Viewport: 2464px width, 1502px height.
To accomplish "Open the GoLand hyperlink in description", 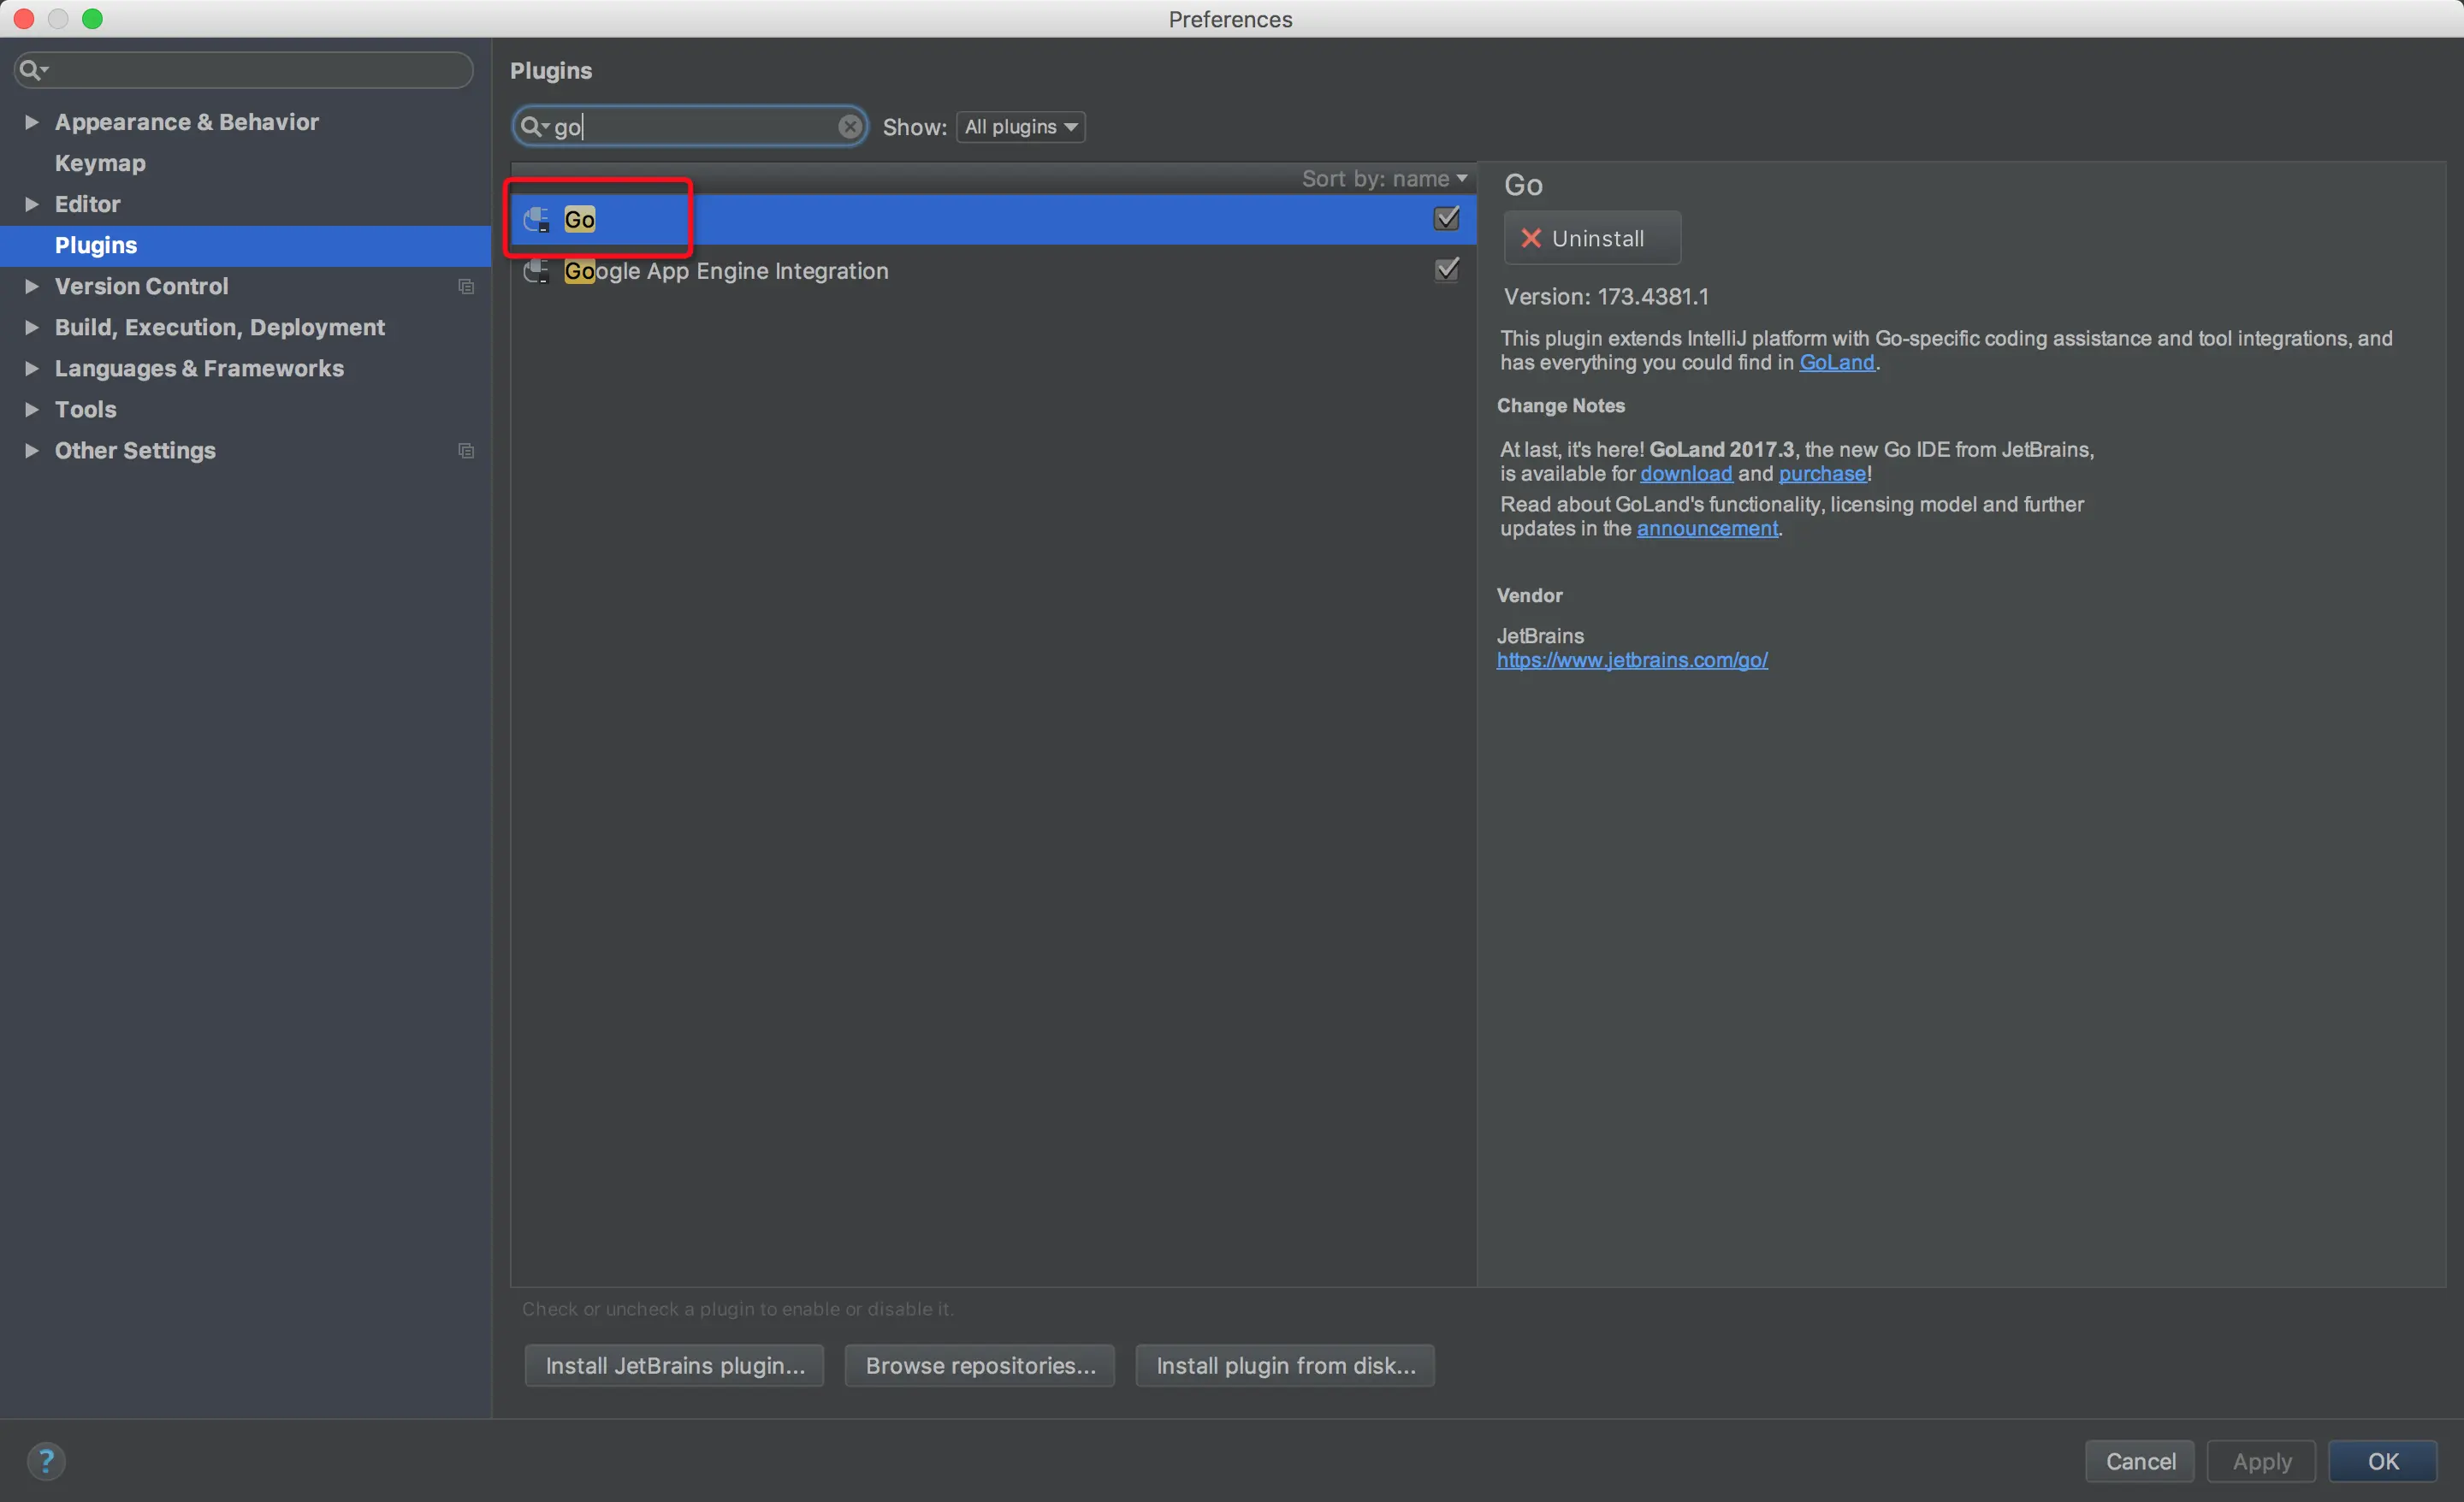I will click(x=1836, y=362).
